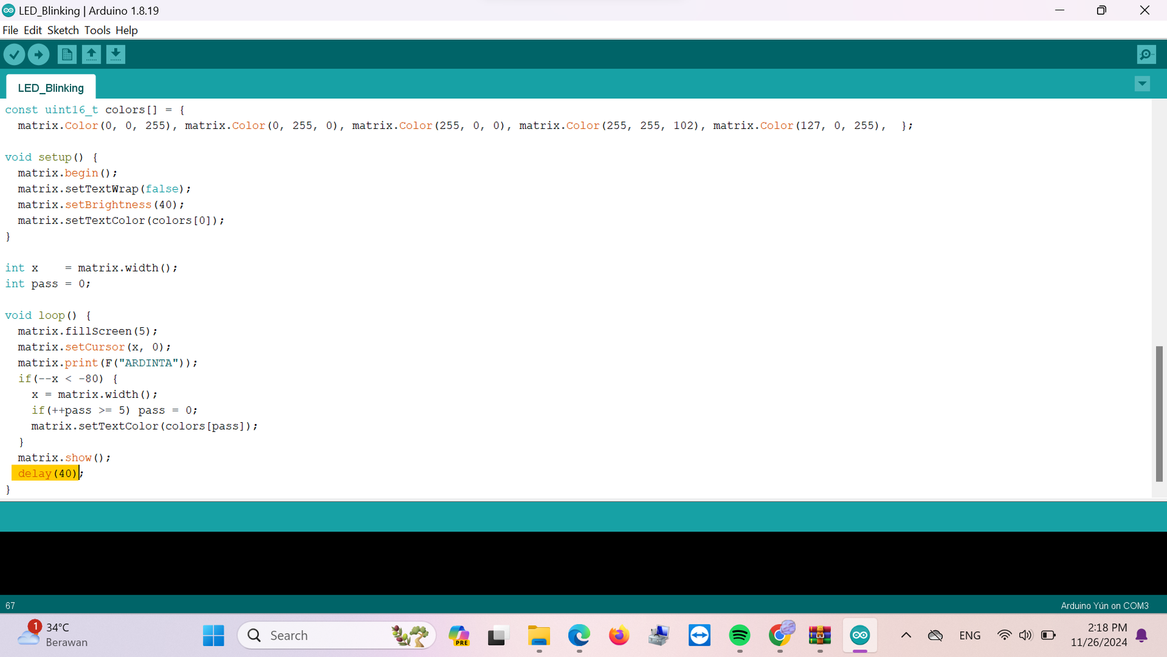Open the Sketch menu
1167x657 pixels.
pos(63,30)
